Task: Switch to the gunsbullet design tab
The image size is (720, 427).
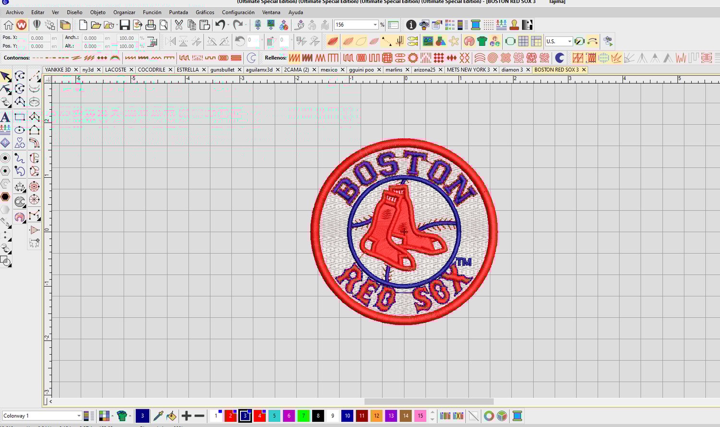Action: [222, 69]
